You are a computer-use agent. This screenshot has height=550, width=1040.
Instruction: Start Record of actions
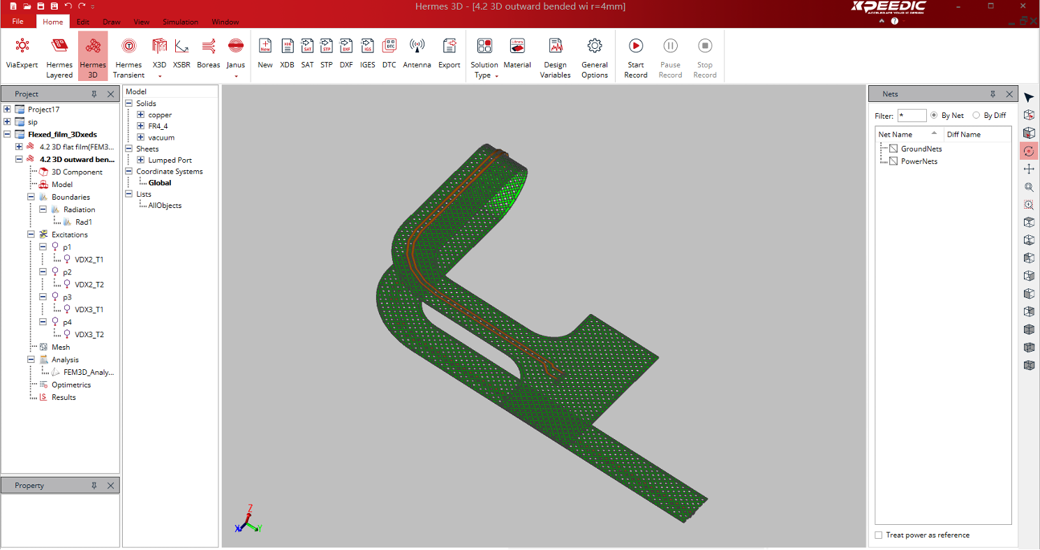pyautogui.click(x=635, y=54)
